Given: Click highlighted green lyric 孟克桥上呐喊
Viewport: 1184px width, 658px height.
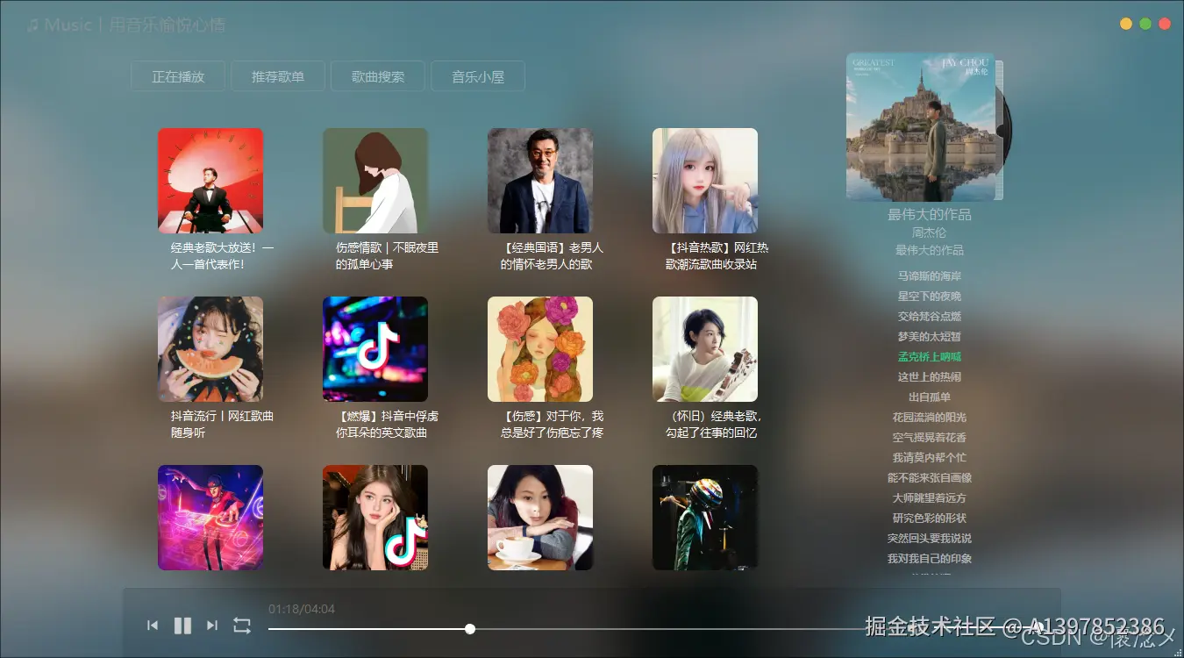Looking at the screenshot, I should (930, 356).
